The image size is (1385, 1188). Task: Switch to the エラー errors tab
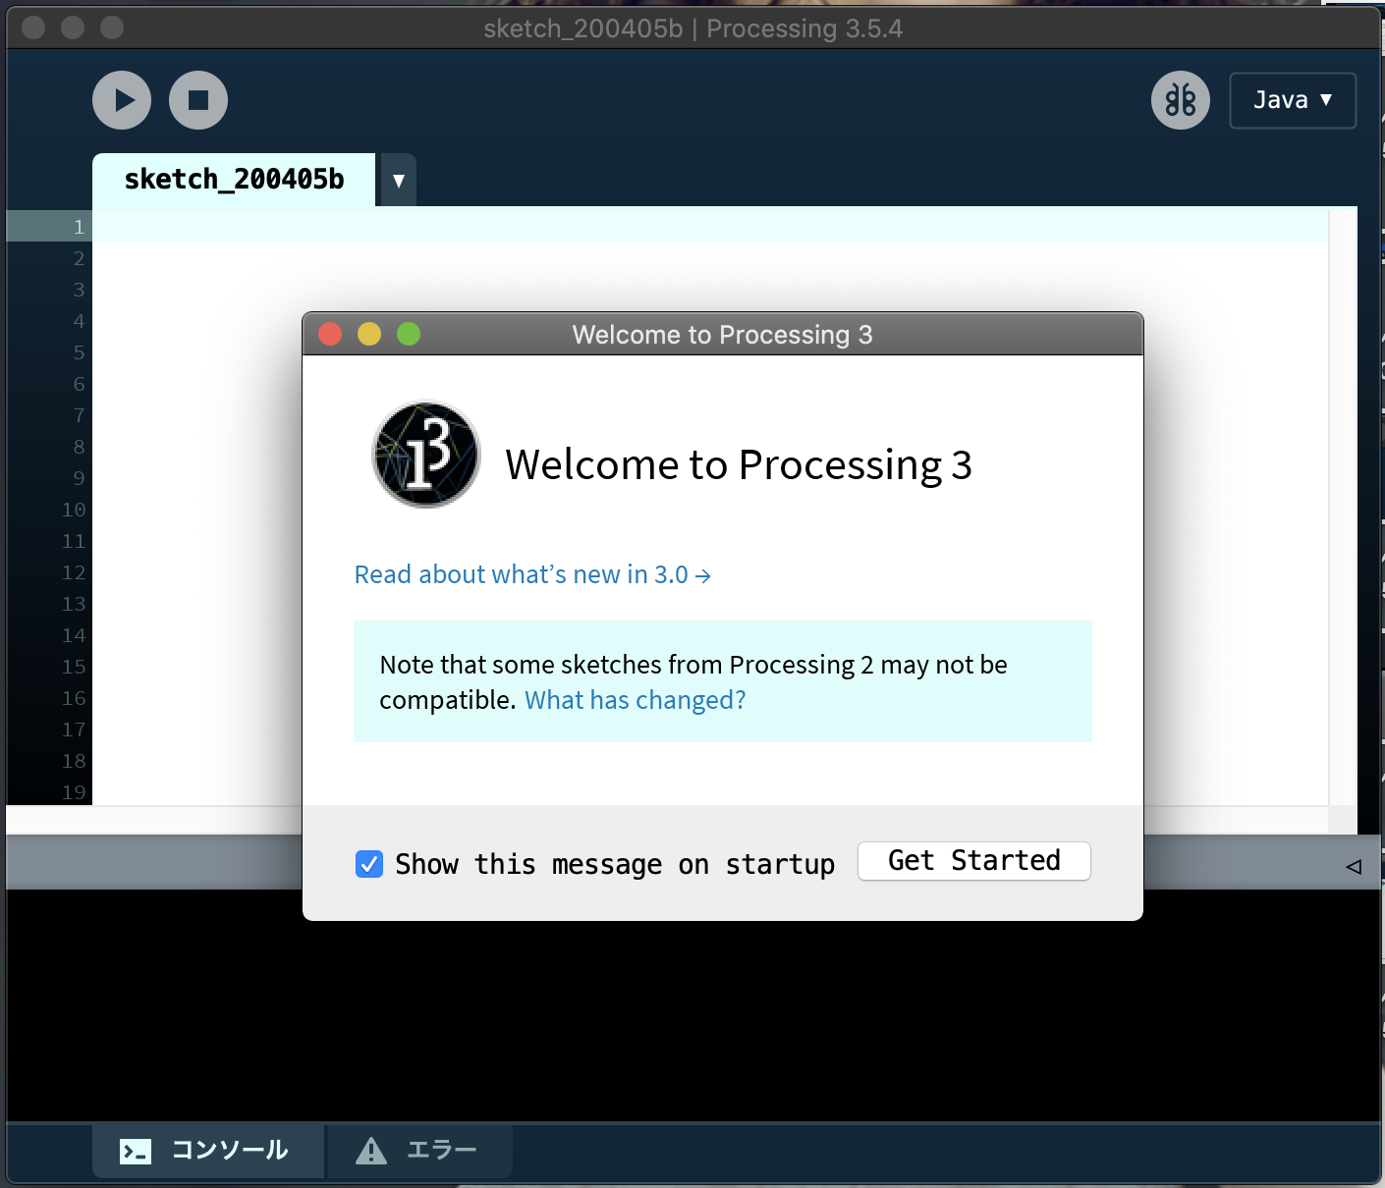tap(419, 1151)
